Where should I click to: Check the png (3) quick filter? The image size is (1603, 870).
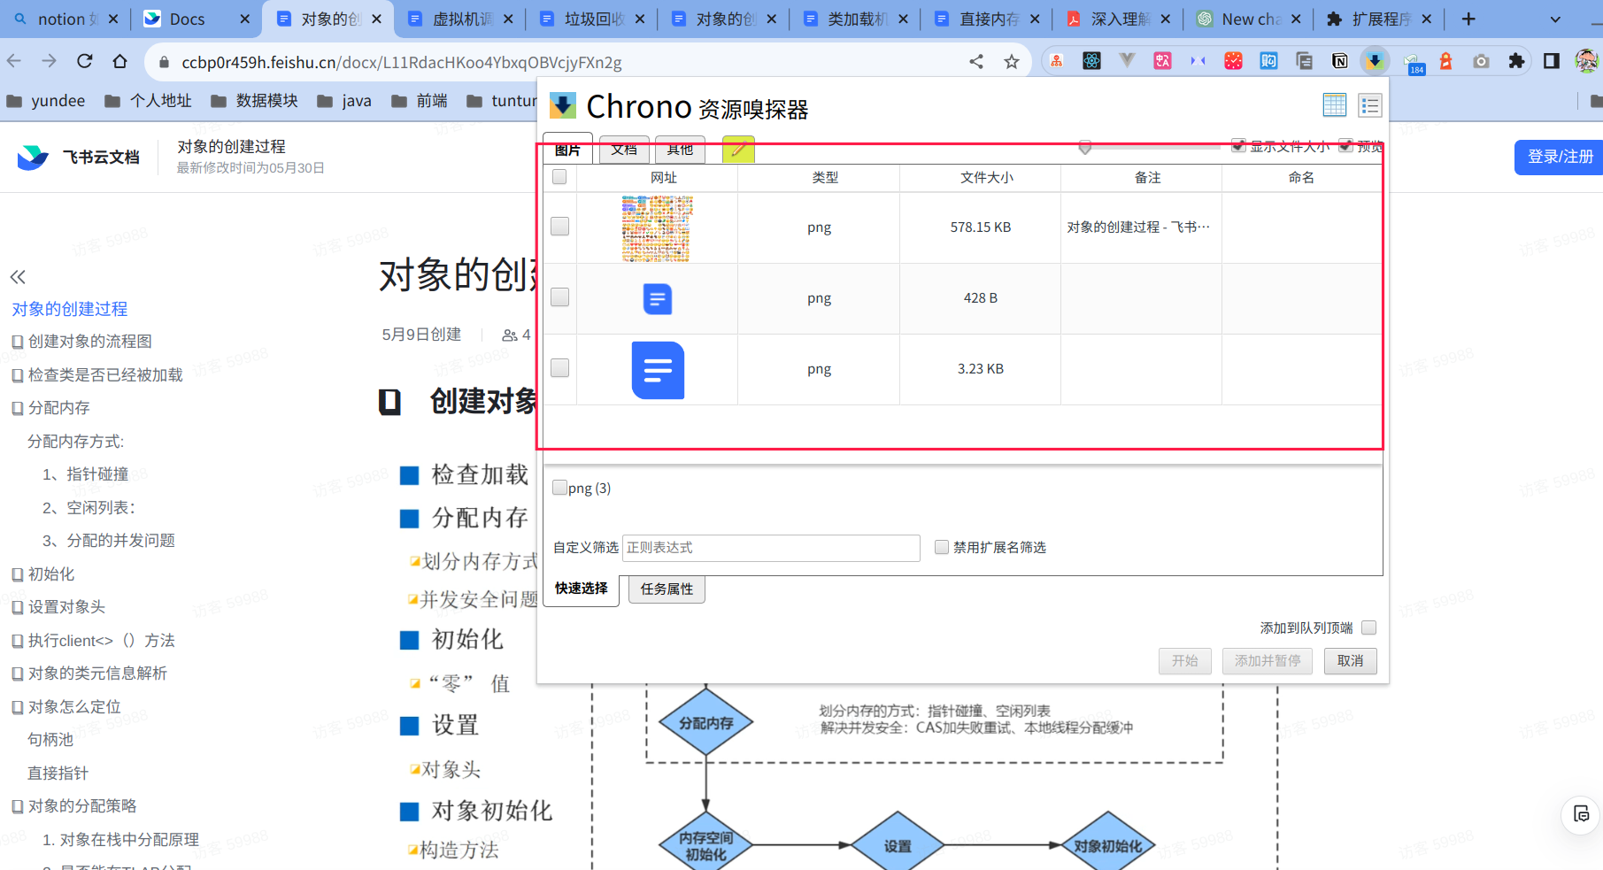(x=559, y=488)
